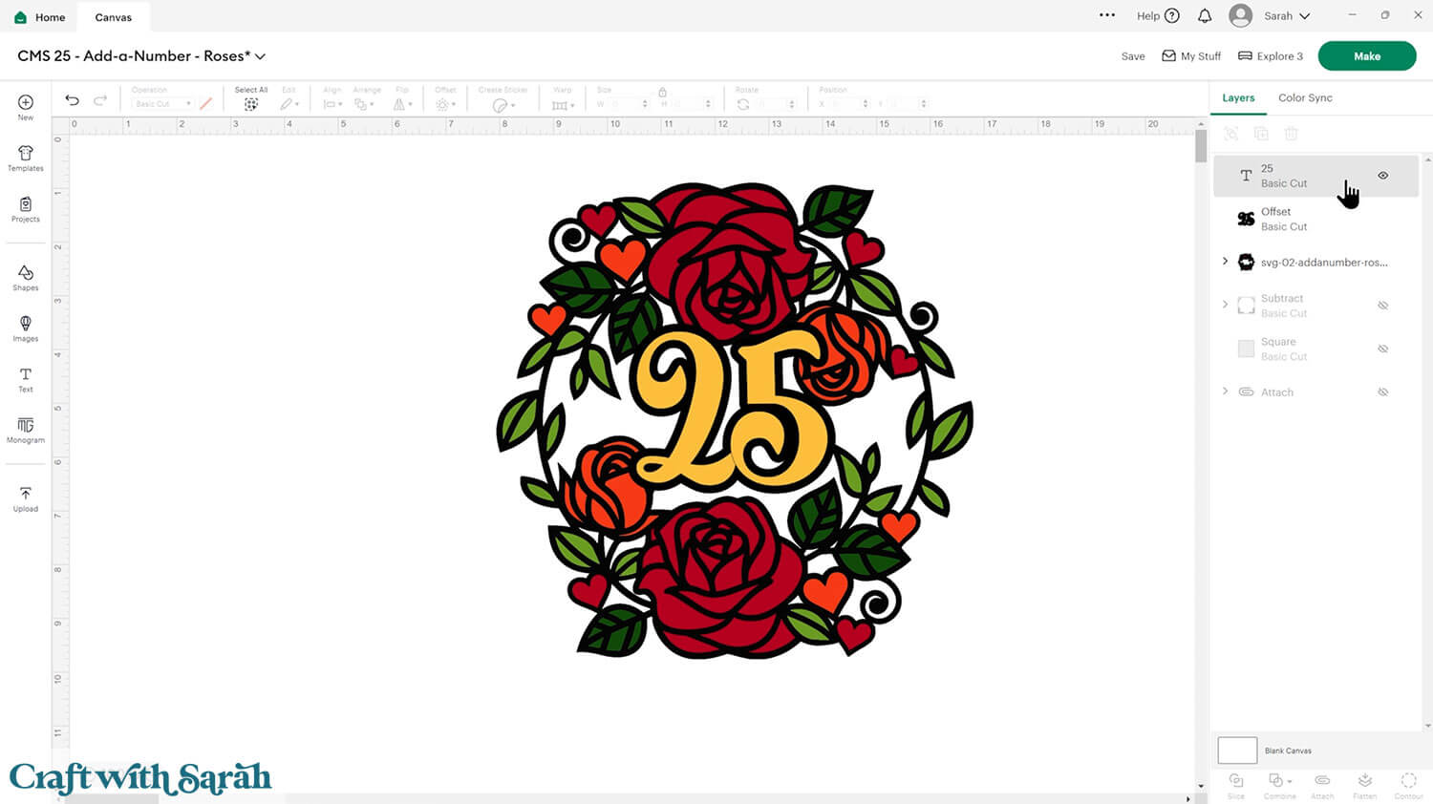
Task: Open the Images library
Action: coord(26,328)
